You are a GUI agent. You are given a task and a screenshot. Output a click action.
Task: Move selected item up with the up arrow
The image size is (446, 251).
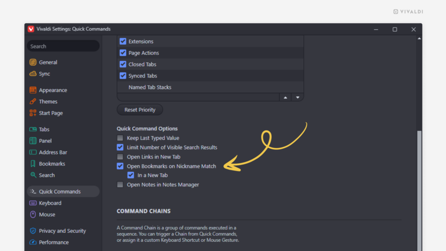[x=285, y=97]
